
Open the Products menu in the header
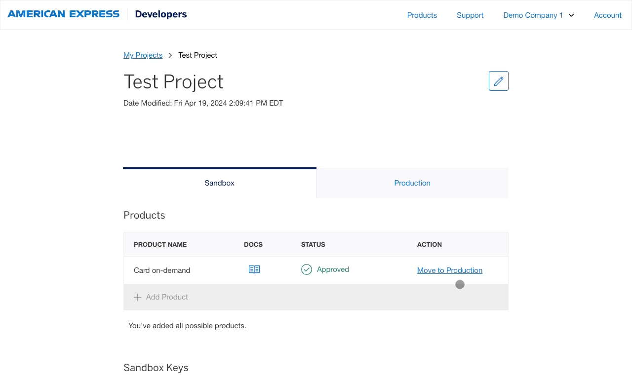coord(422,15)
